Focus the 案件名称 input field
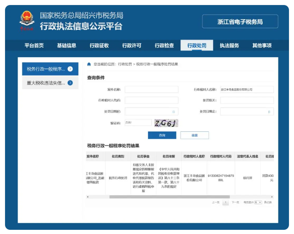Image resolution: width=294 pixels, height=234 pixels. coord(151,90)
